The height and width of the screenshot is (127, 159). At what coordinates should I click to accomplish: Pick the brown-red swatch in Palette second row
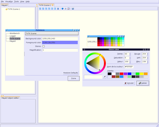point(113,77)
